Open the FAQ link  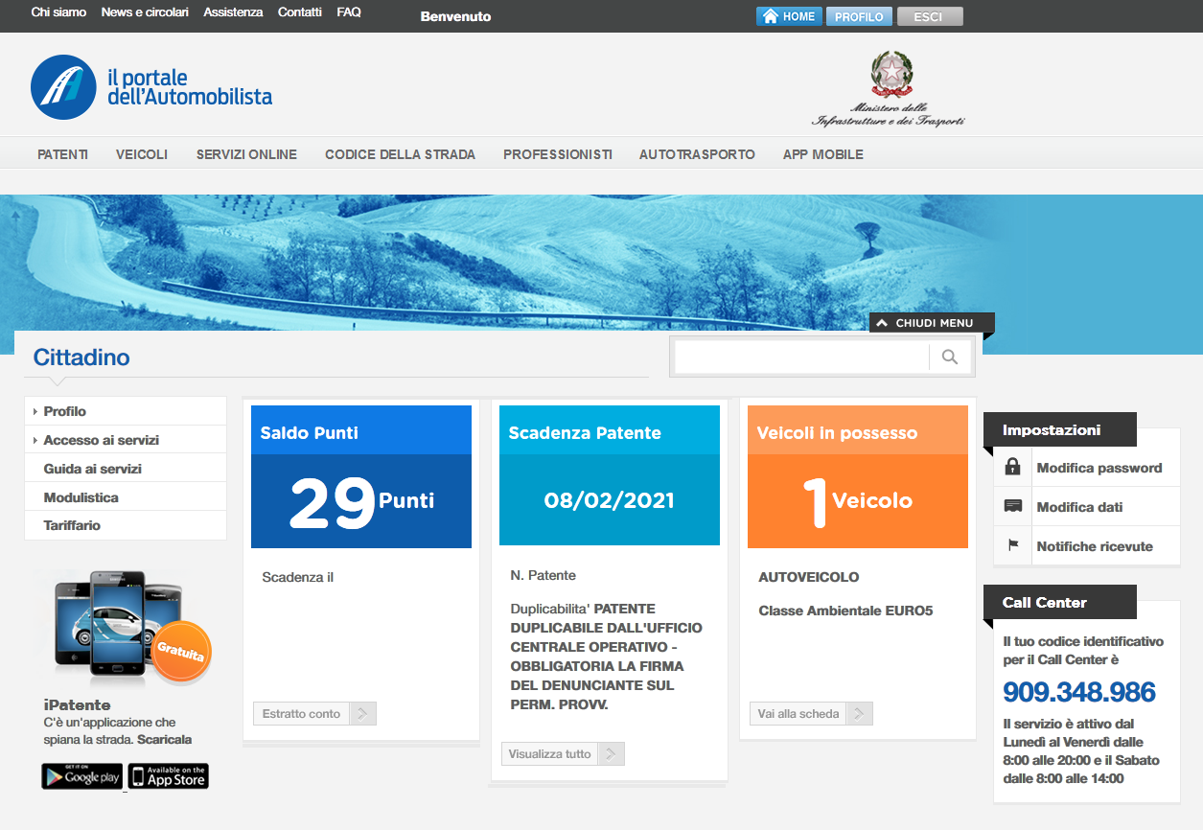[349, 12]
